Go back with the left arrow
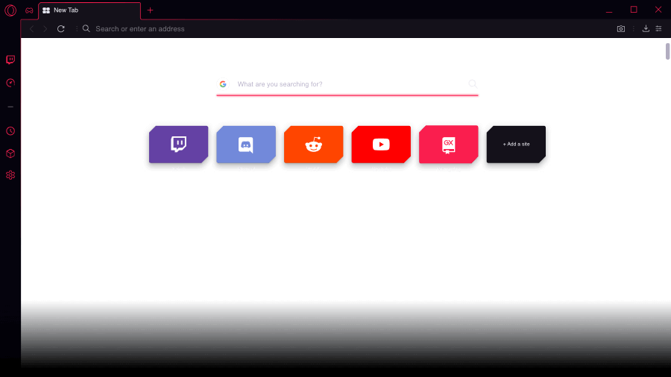The height and width of the screenshot is (377, 671). tap(31, 28)
